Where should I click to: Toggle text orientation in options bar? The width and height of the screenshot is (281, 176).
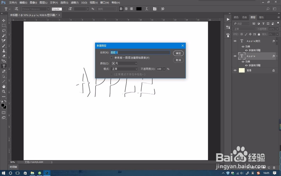point(16,9)
